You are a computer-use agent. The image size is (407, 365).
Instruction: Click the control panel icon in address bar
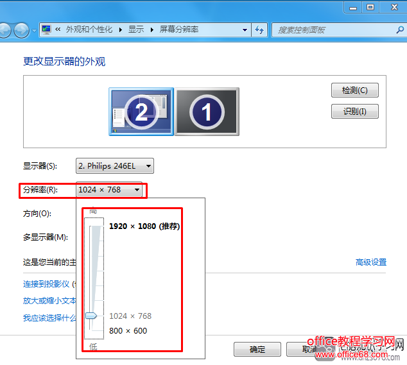click(x=46, y=30)
